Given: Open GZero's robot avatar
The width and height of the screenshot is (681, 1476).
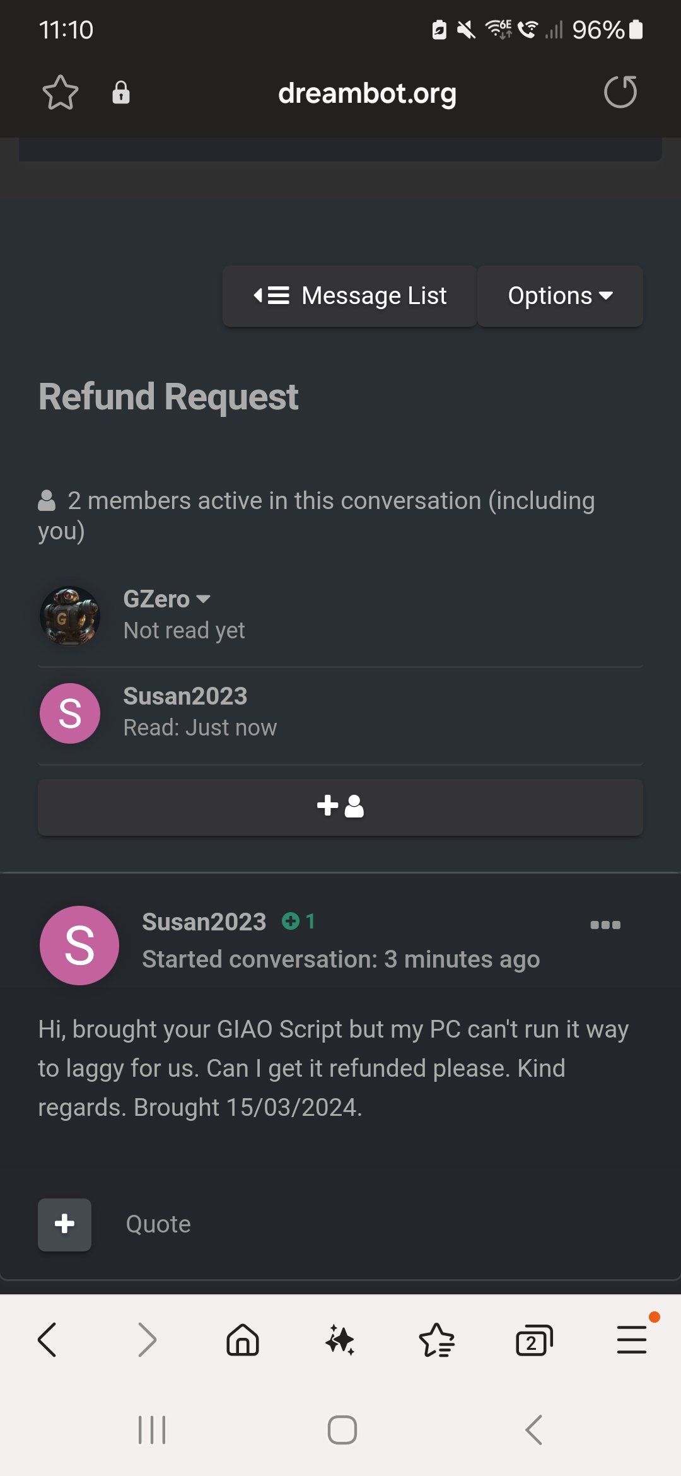Looking at the screenshot, I should pyautogui.click(x=70, y=616).
